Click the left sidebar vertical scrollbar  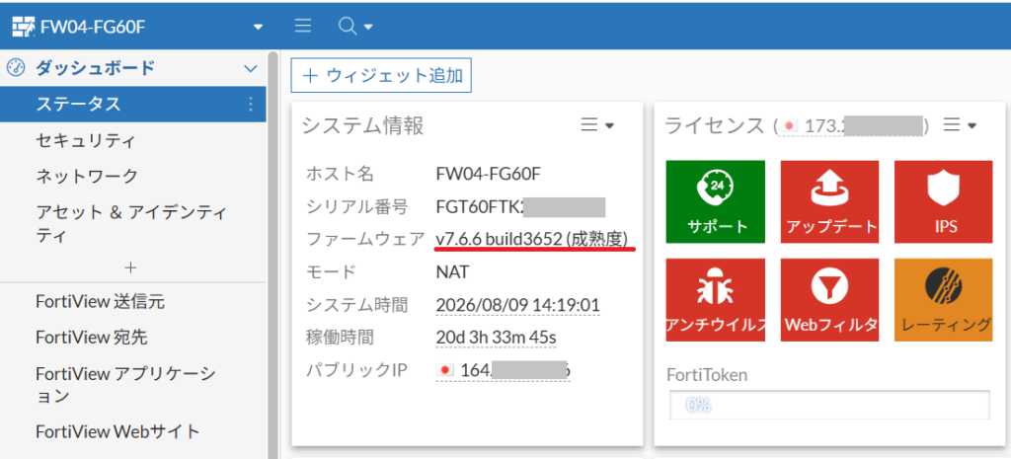(x=272, y=255)
